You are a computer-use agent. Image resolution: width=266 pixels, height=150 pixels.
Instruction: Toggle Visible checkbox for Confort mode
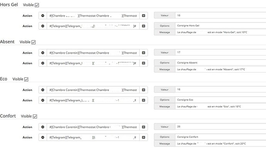(35, 116)
